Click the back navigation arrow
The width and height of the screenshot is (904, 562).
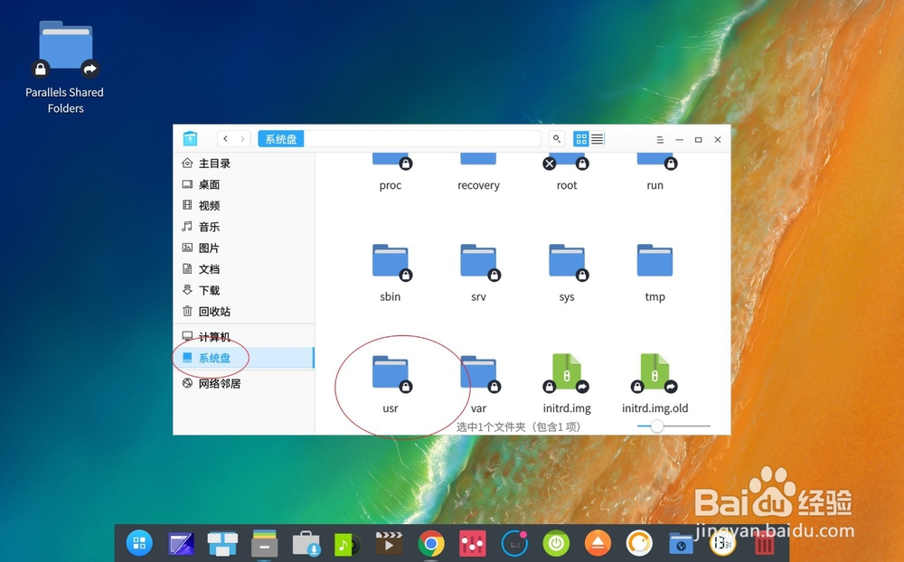tap(225, 138)
